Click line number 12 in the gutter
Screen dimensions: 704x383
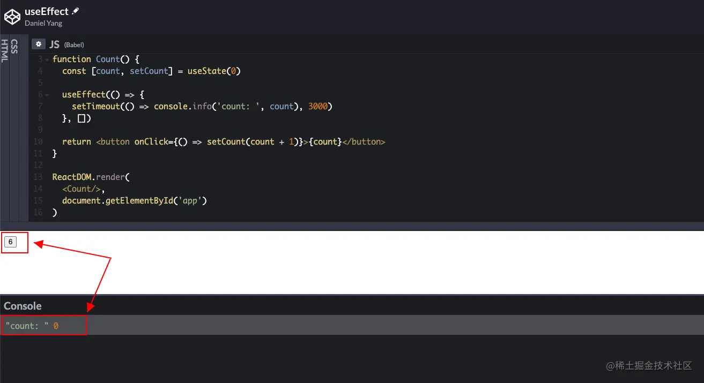(x=38, y=165)
